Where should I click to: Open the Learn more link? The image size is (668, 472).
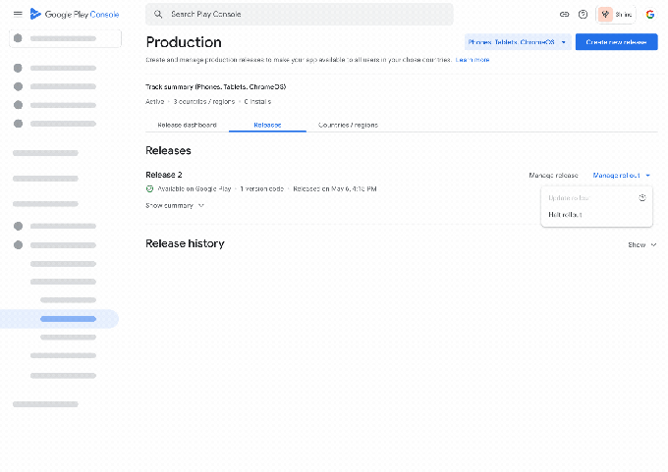473,60
